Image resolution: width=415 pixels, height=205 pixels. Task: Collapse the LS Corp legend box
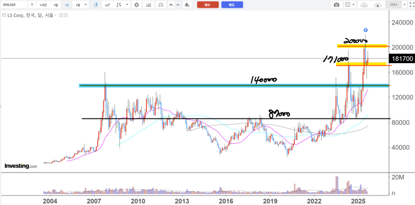4,16
